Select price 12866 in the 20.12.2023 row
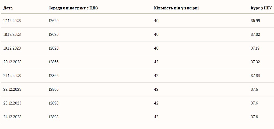 coord(54,62)
